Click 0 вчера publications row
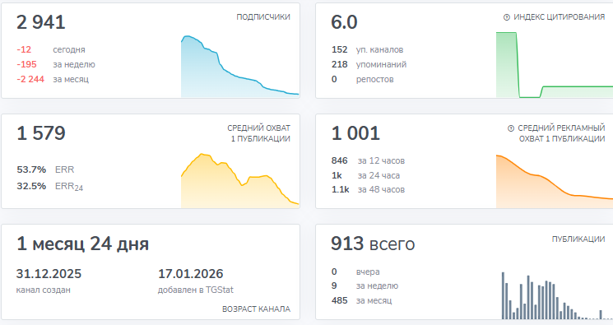The height and width of the screenshot is (325, 613). pos(355,272)
